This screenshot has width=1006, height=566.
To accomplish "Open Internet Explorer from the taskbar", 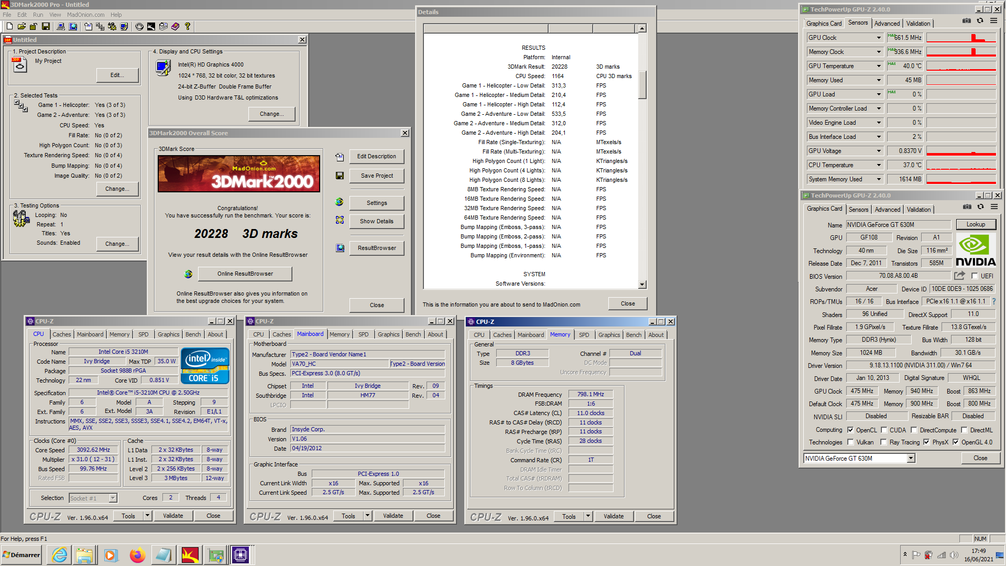I will click(60, 555).
